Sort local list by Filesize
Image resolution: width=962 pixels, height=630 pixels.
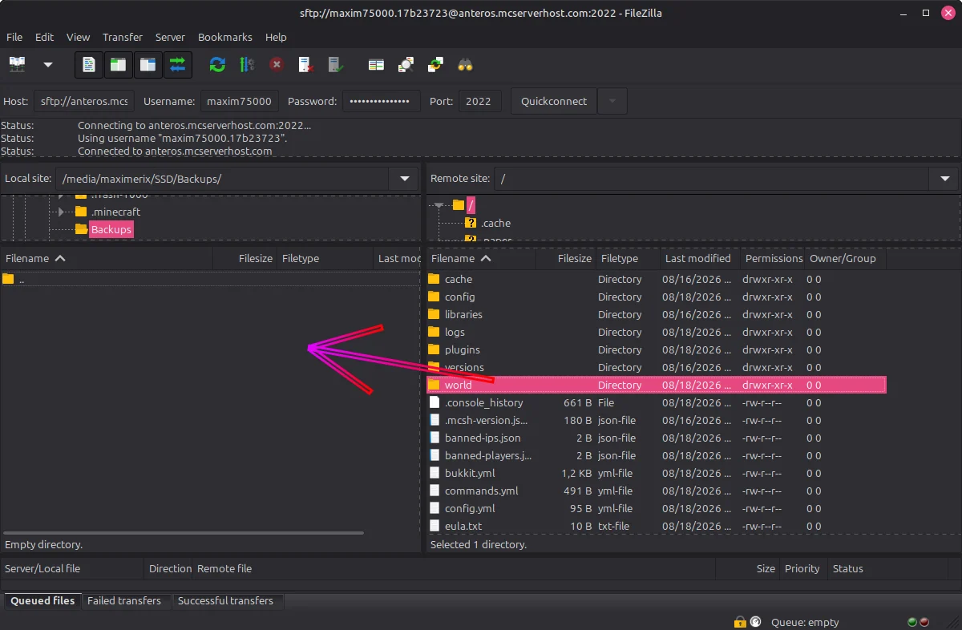point(245,258)
